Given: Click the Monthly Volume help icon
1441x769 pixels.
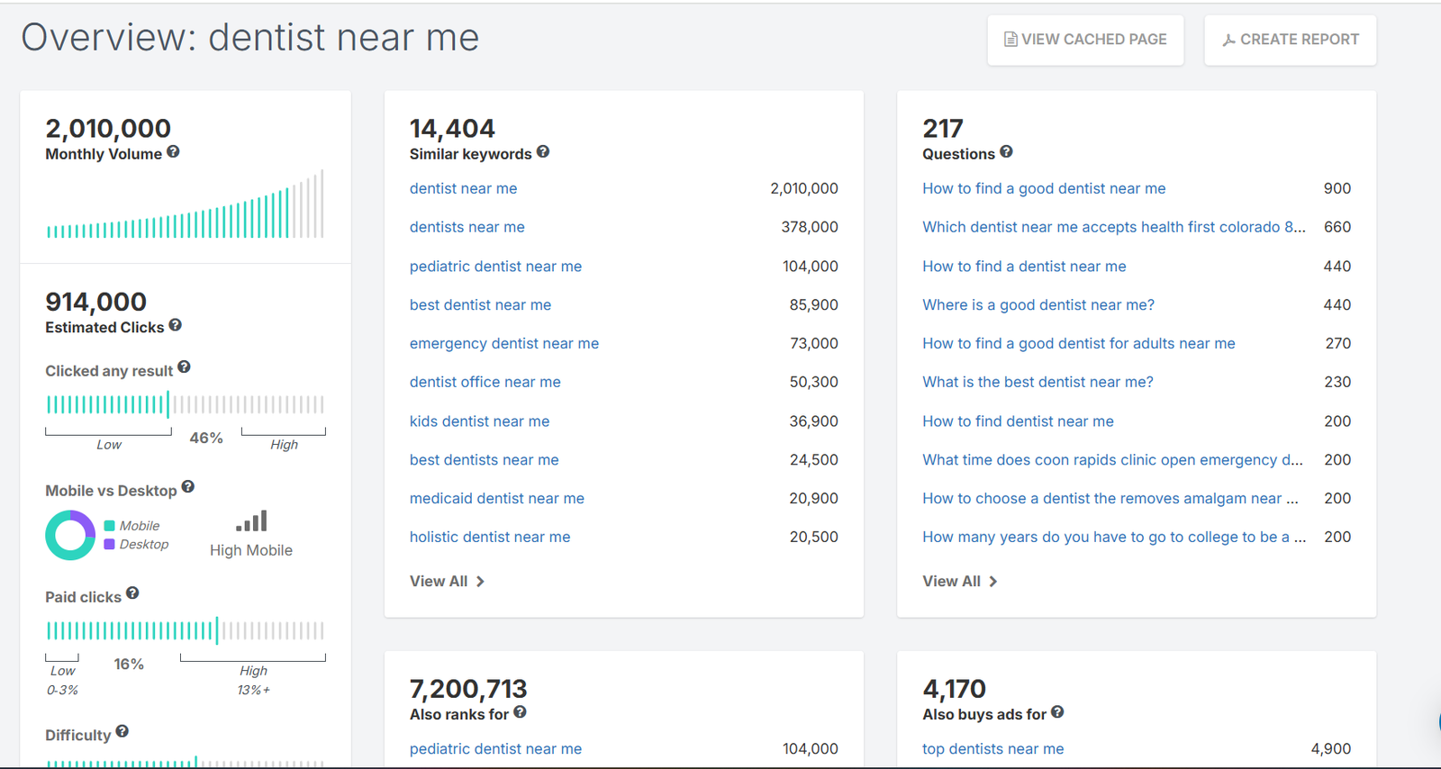Looking at the screenshot, I should tap(173, 152).
